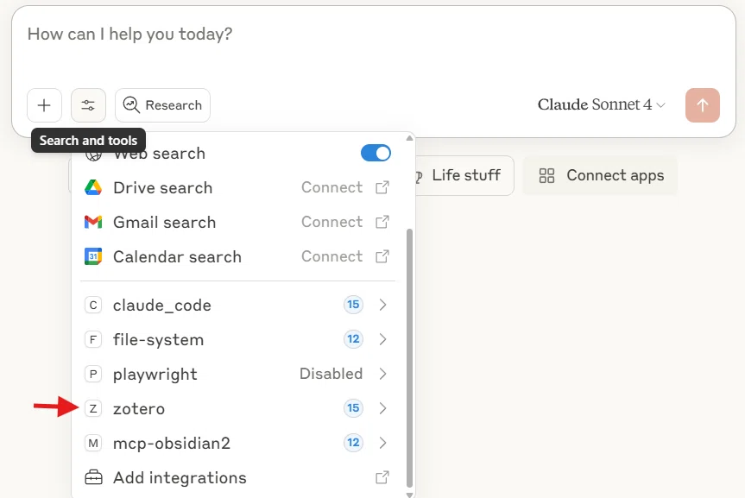Connect Gmail search
This screenshot has height=498, width=745.
coord(332,222)
